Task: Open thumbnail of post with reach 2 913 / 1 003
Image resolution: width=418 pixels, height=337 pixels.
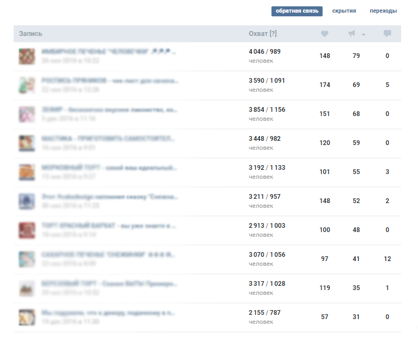Action: [27, 230]
